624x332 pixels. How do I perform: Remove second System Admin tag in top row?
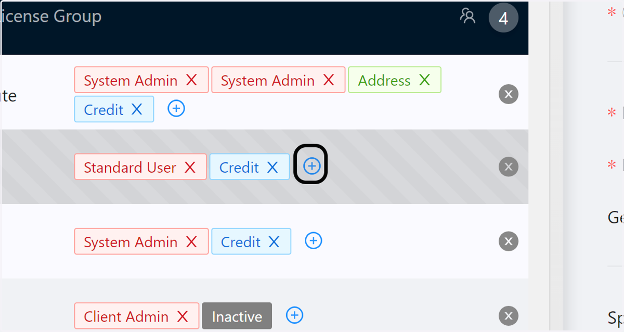point(329,80)
